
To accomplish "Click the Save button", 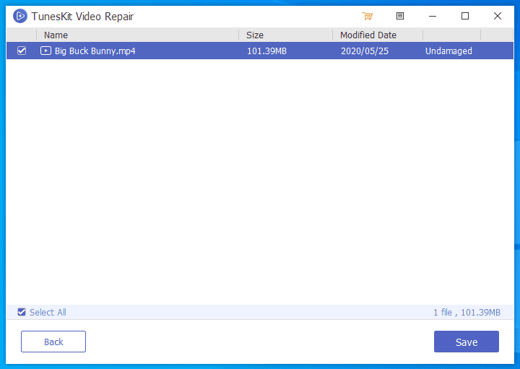I will (467, 342).
